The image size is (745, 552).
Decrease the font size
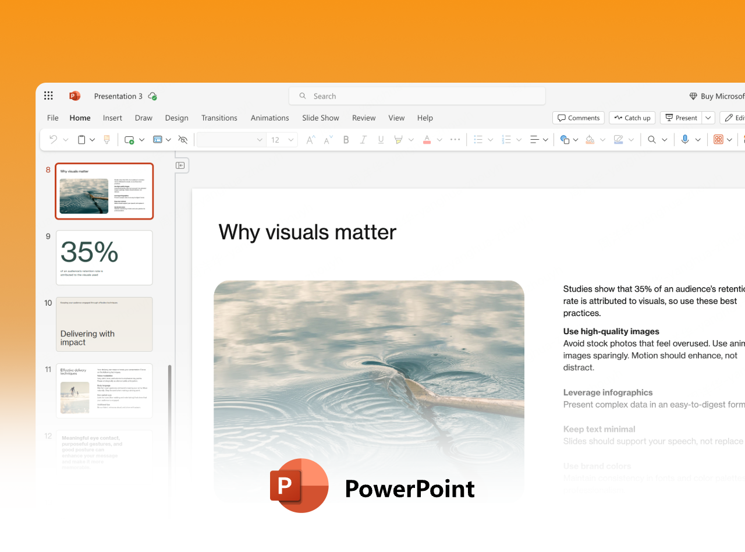click(x=328, y=140)
